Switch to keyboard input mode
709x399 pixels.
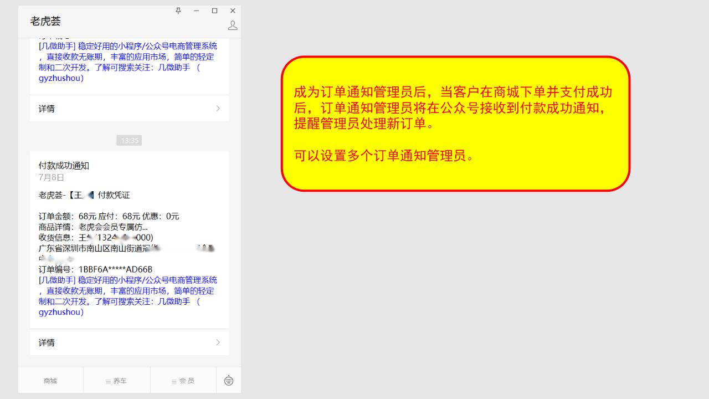(229, 381)
